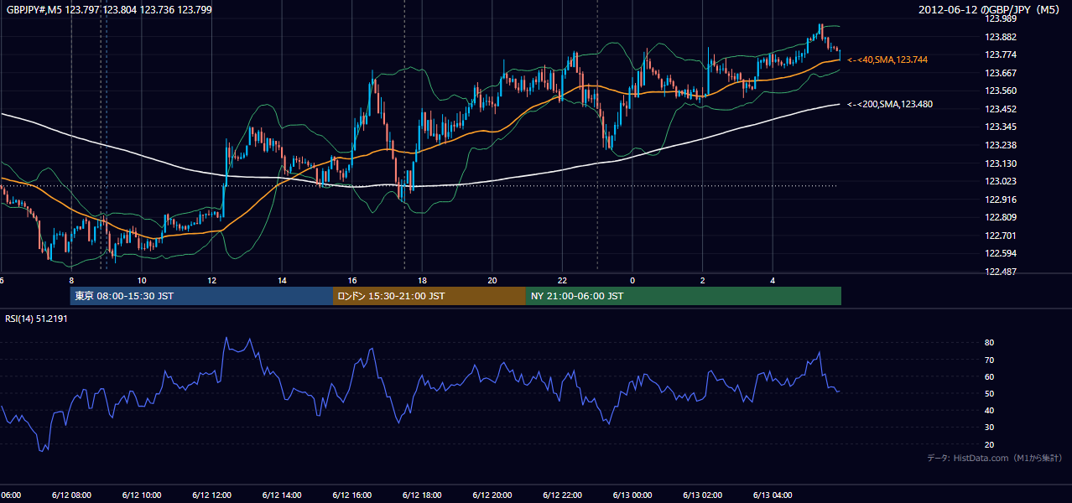Click hour tick '22' under the price chart
1072x503 pixels.
[x=562, y=281]
